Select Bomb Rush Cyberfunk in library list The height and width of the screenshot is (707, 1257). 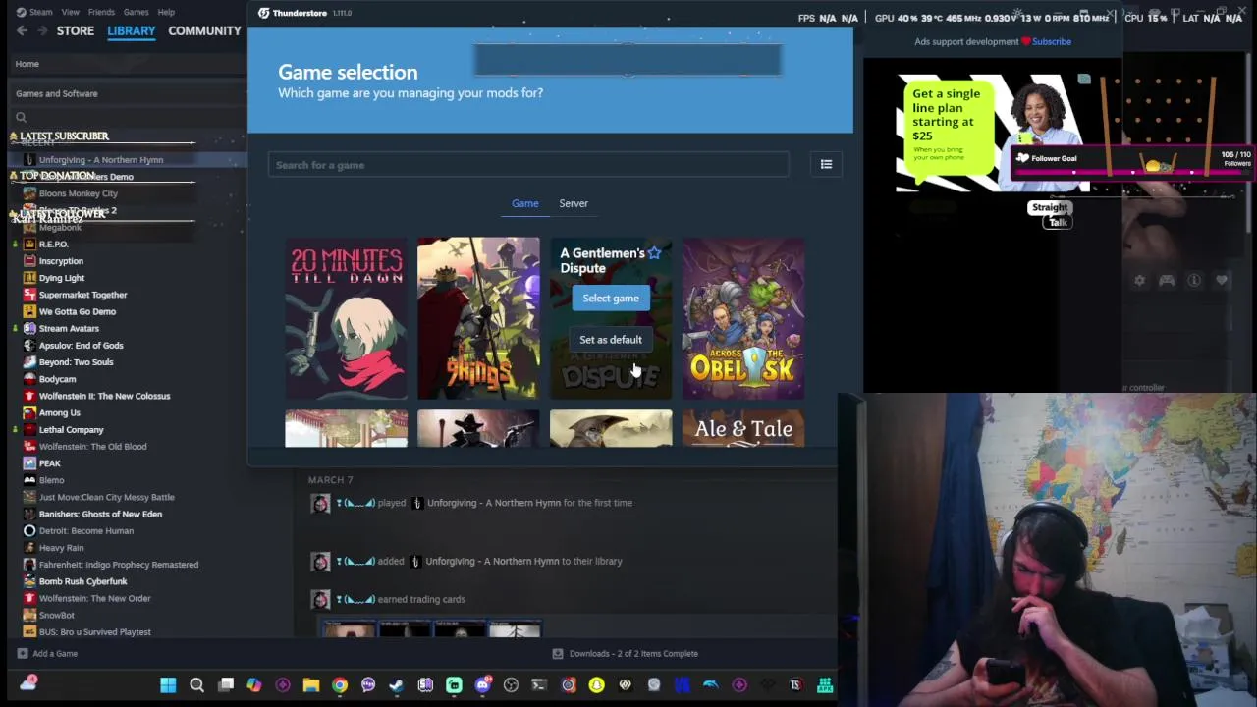[83, 581]
